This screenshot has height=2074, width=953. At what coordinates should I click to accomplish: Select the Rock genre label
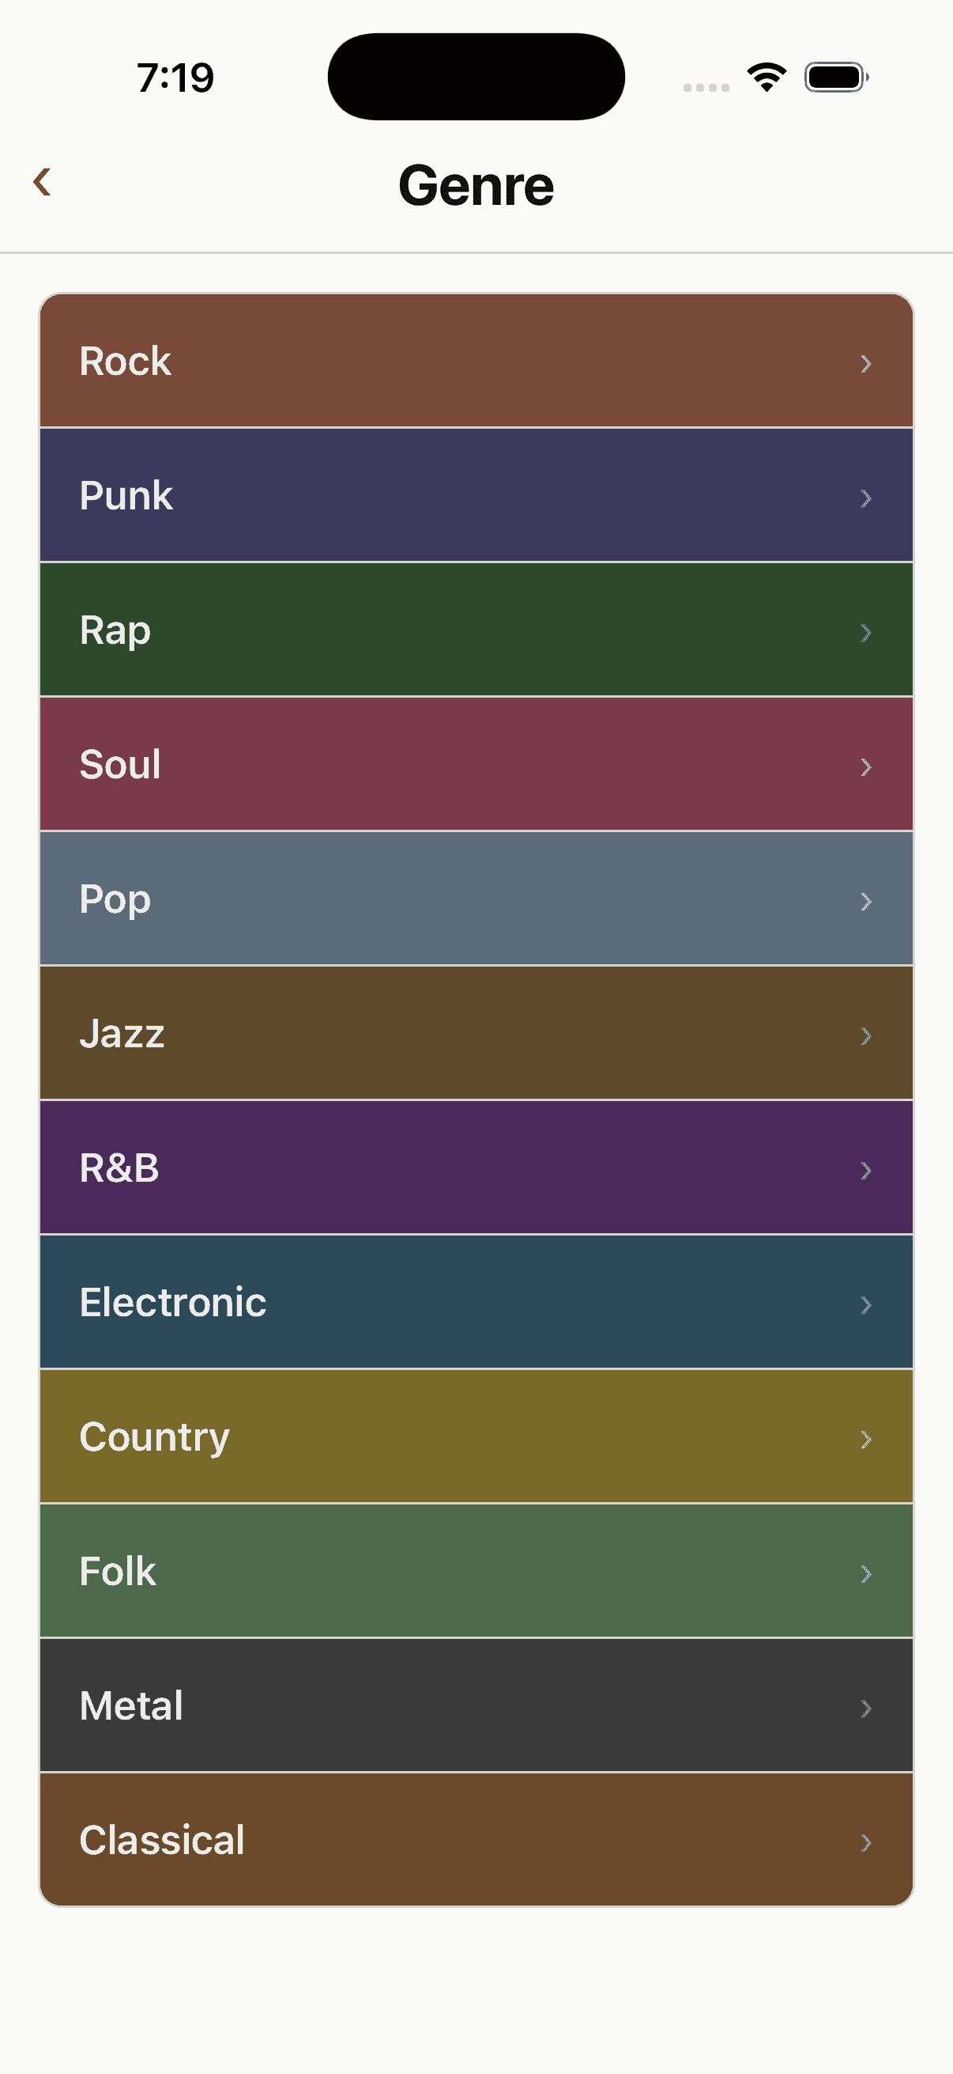coord(125,361)
